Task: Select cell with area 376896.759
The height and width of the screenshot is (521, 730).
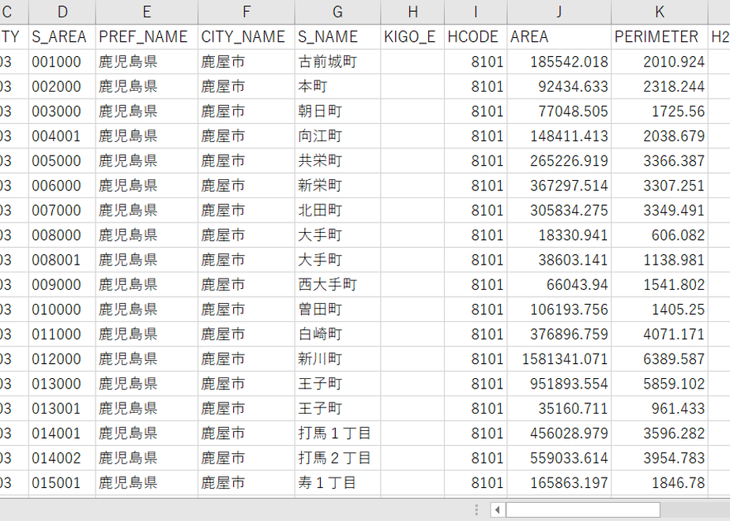Action: point(559,334)
